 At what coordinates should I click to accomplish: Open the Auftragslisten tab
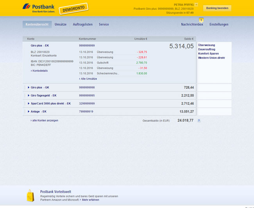click(83, 24)
